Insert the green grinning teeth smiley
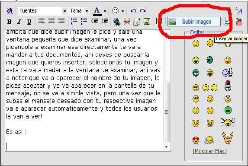 click(196, 73)
